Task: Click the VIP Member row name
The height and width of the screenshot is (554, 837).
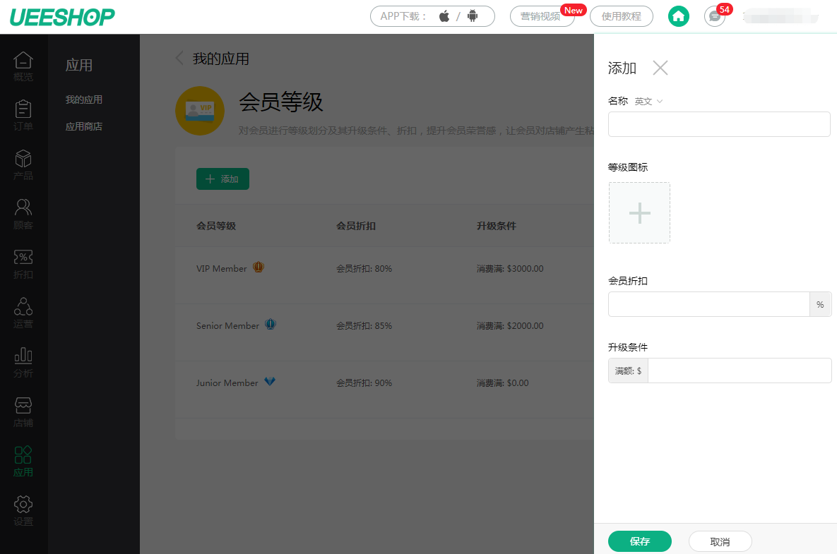Action: click(x=222, y=269)
